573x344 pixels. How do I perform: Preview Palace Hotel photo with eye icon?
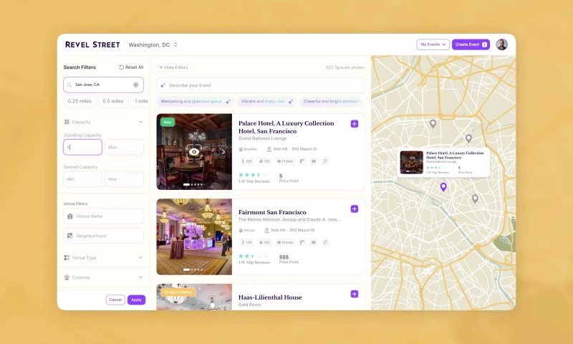pos(194,152)
